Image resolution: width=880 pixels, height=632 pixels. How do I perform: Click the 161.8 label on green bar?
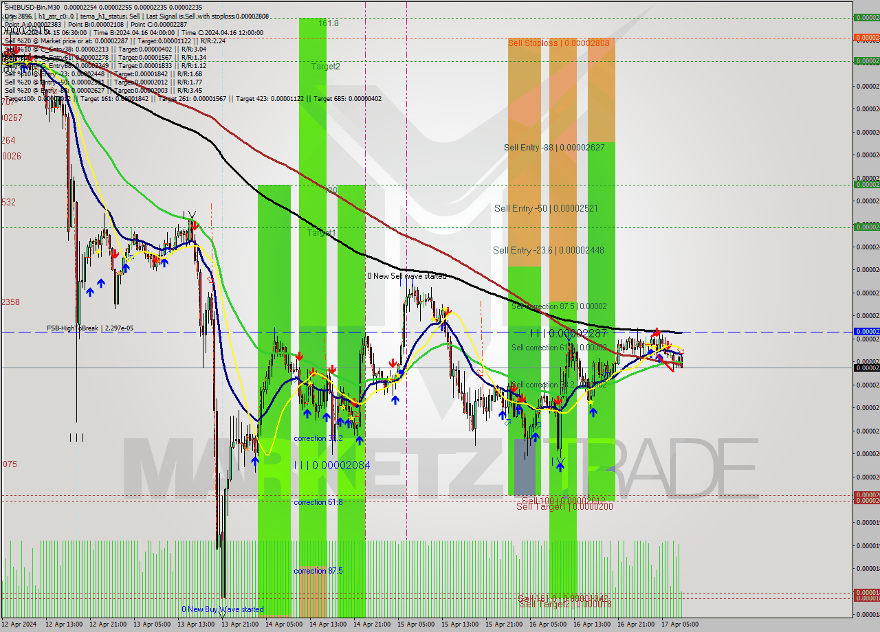328,23
